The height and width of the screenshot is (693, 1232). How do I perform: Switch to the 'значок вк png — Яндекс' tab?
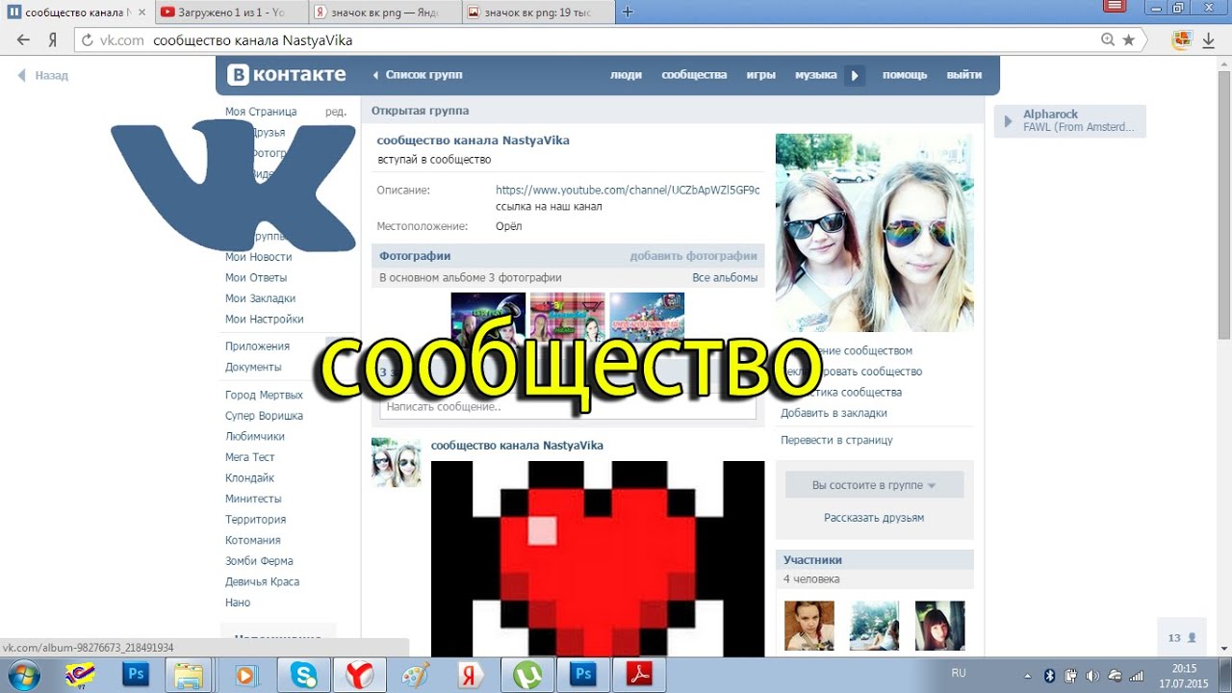click(383, 13)
